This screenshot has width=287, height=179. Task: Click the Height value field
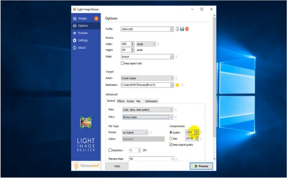(126, 50)
